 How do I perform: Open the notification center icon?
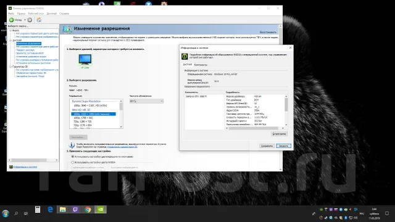click(x=387, y=213)
